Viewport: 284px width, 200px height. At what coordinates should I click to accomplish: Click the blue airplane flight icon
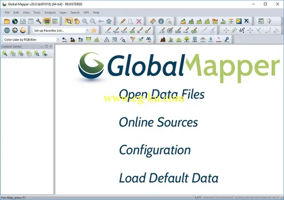click(x=247, y=21)
